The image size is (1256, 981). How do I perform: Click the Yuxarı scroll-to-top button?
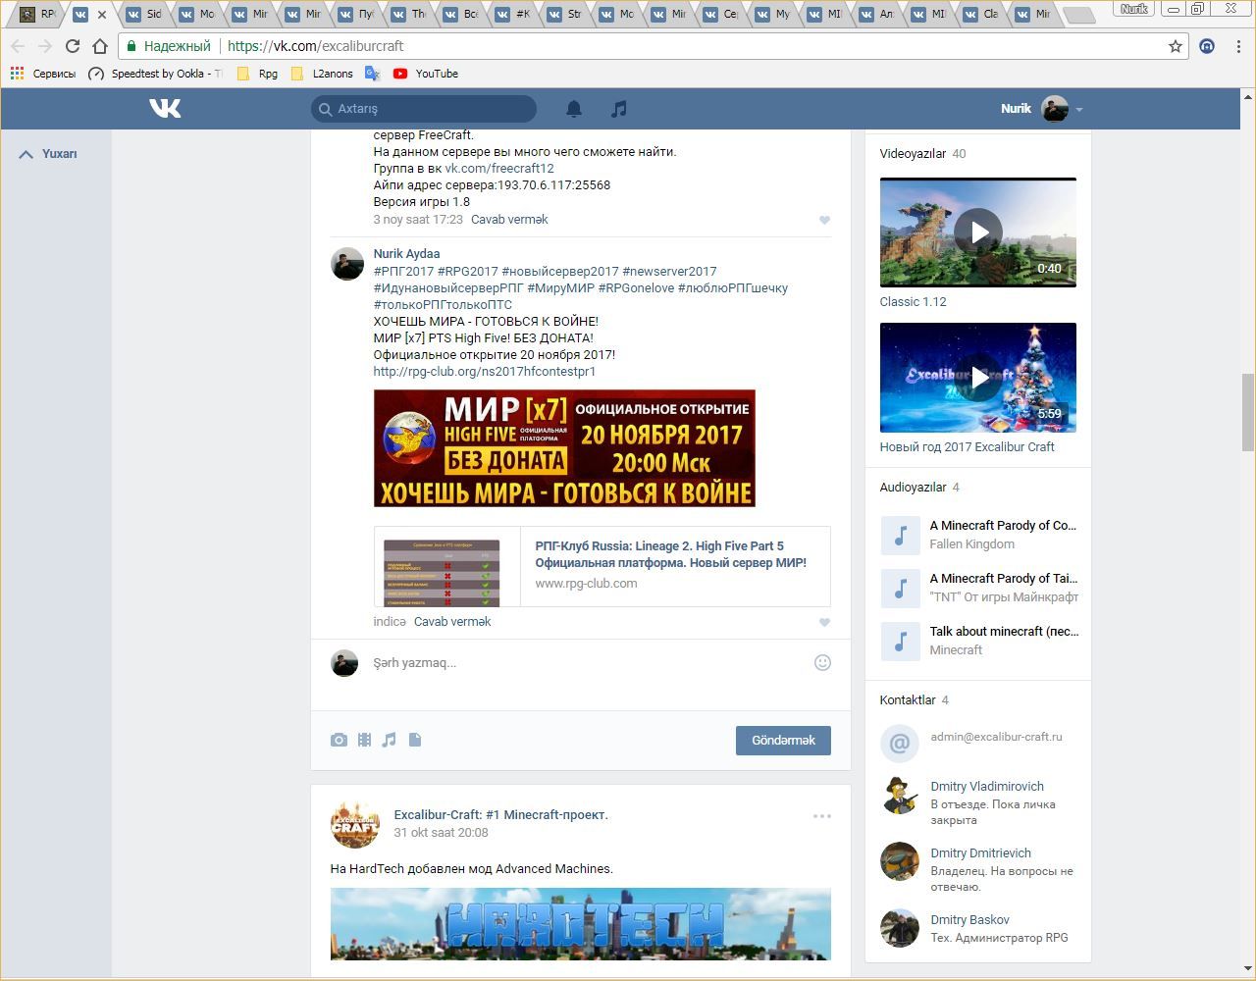point(49,154)
